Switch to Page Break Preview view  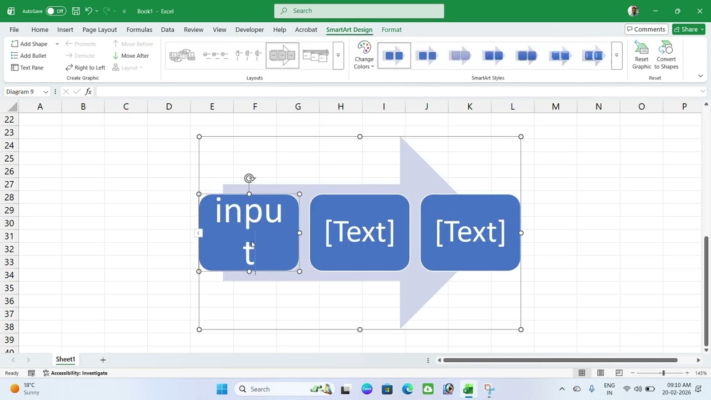pyautogui.click(x=619, y=373)
